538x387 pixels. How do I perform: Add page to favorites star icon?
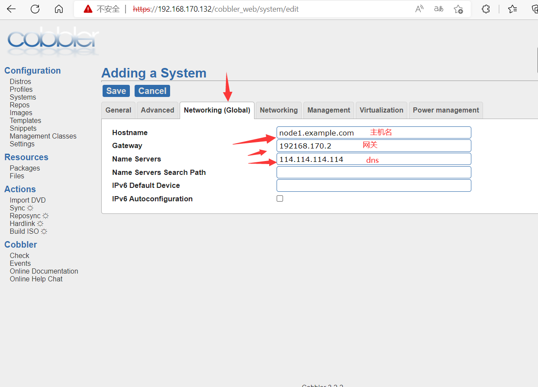click(458, 9)
